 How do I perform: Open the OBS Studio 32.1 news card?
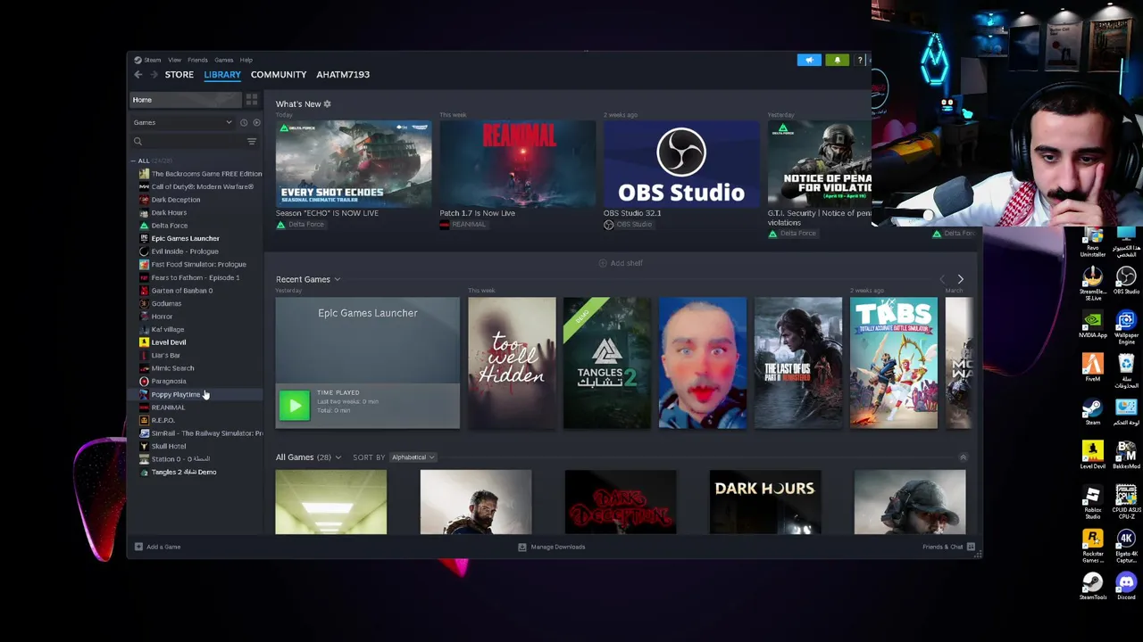click(681, 164)
